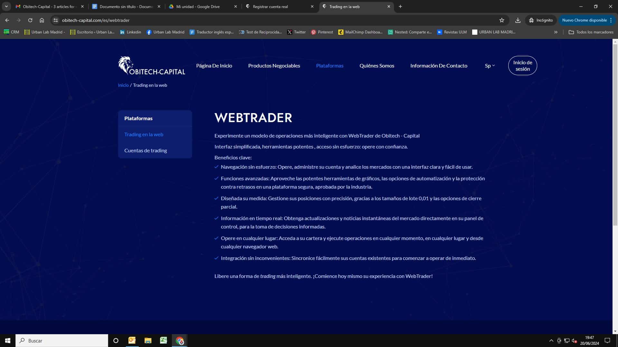The width and height of the screenshot is (618, 347).
Task: Open taskbar clock and date
Action: [x=590, y=341]
